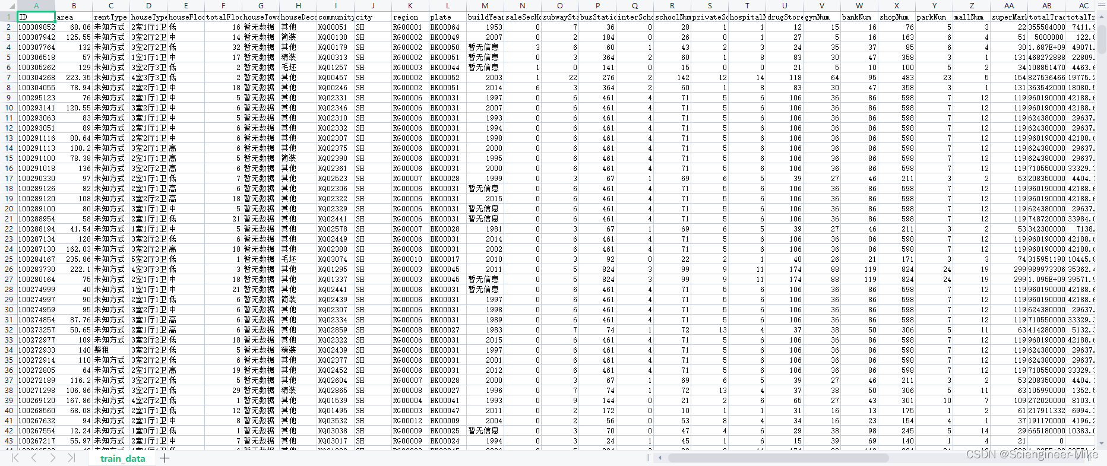This screenshot has height=466, width=1107.
Task: Select cell showing 1.095E+09
Action: pos(1046,279)
